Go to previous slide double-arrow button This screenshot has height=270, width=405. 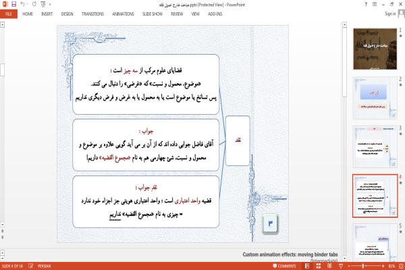2,231
